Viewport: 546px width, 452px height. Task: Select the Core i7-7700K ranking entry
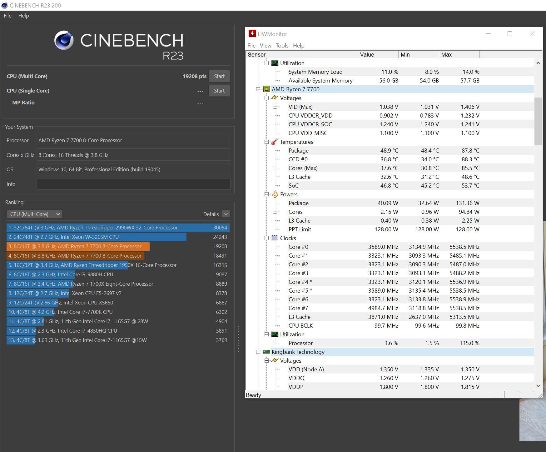click(x=118, y=312)
